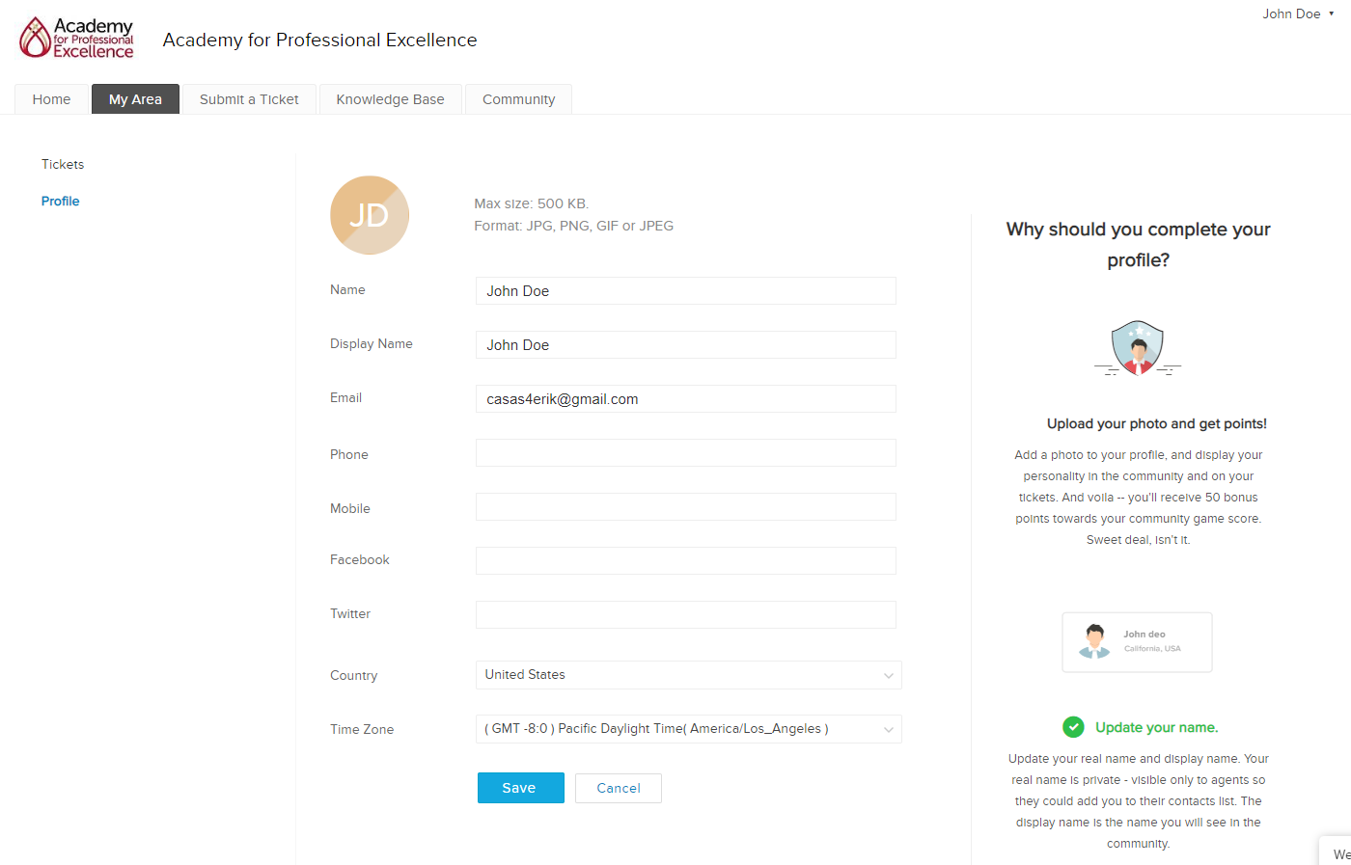Open the Community tab

[518, 99]
